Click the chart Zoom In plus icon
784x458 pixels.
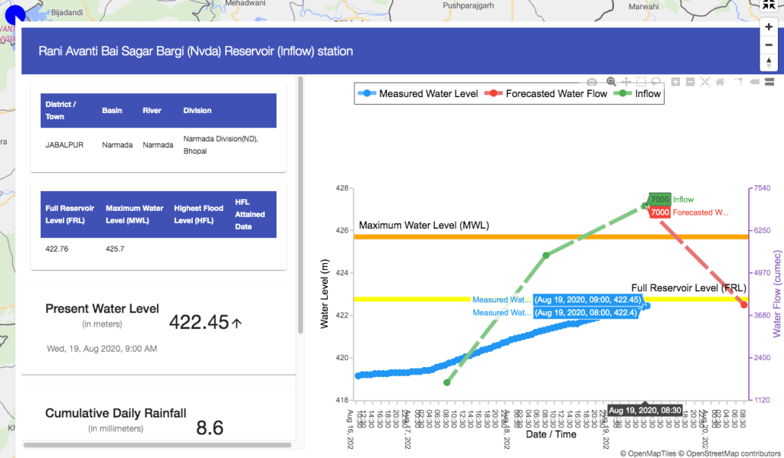[x=675, y=82]
